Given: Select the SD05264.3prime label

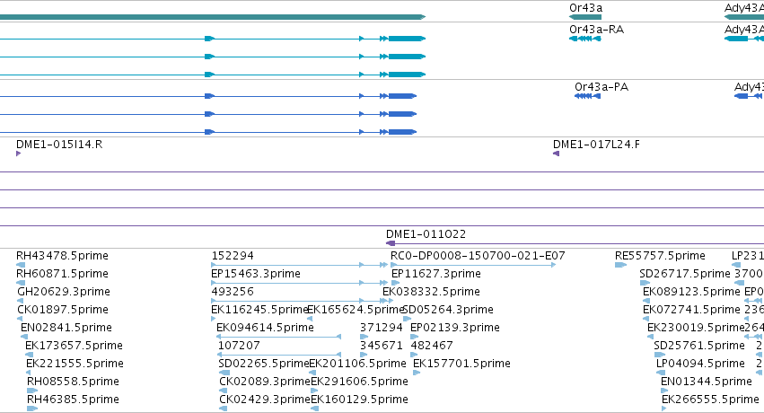Looking at the screenshot, I should point(448,310).
